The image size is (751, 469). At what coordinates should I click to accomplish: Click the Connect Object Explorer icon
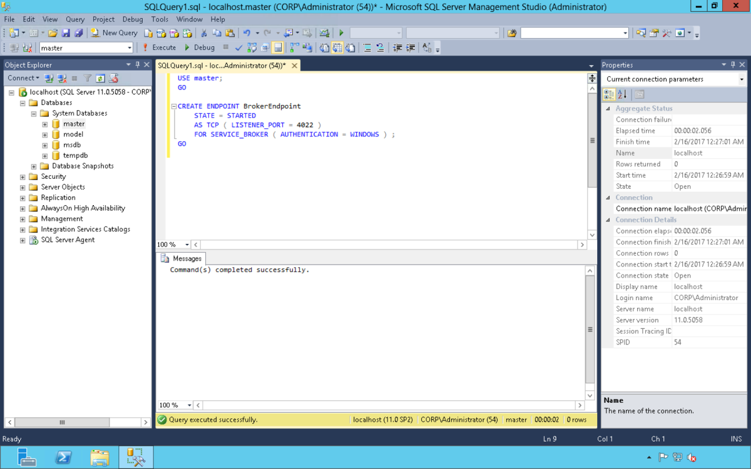click(x=49, y=78)
